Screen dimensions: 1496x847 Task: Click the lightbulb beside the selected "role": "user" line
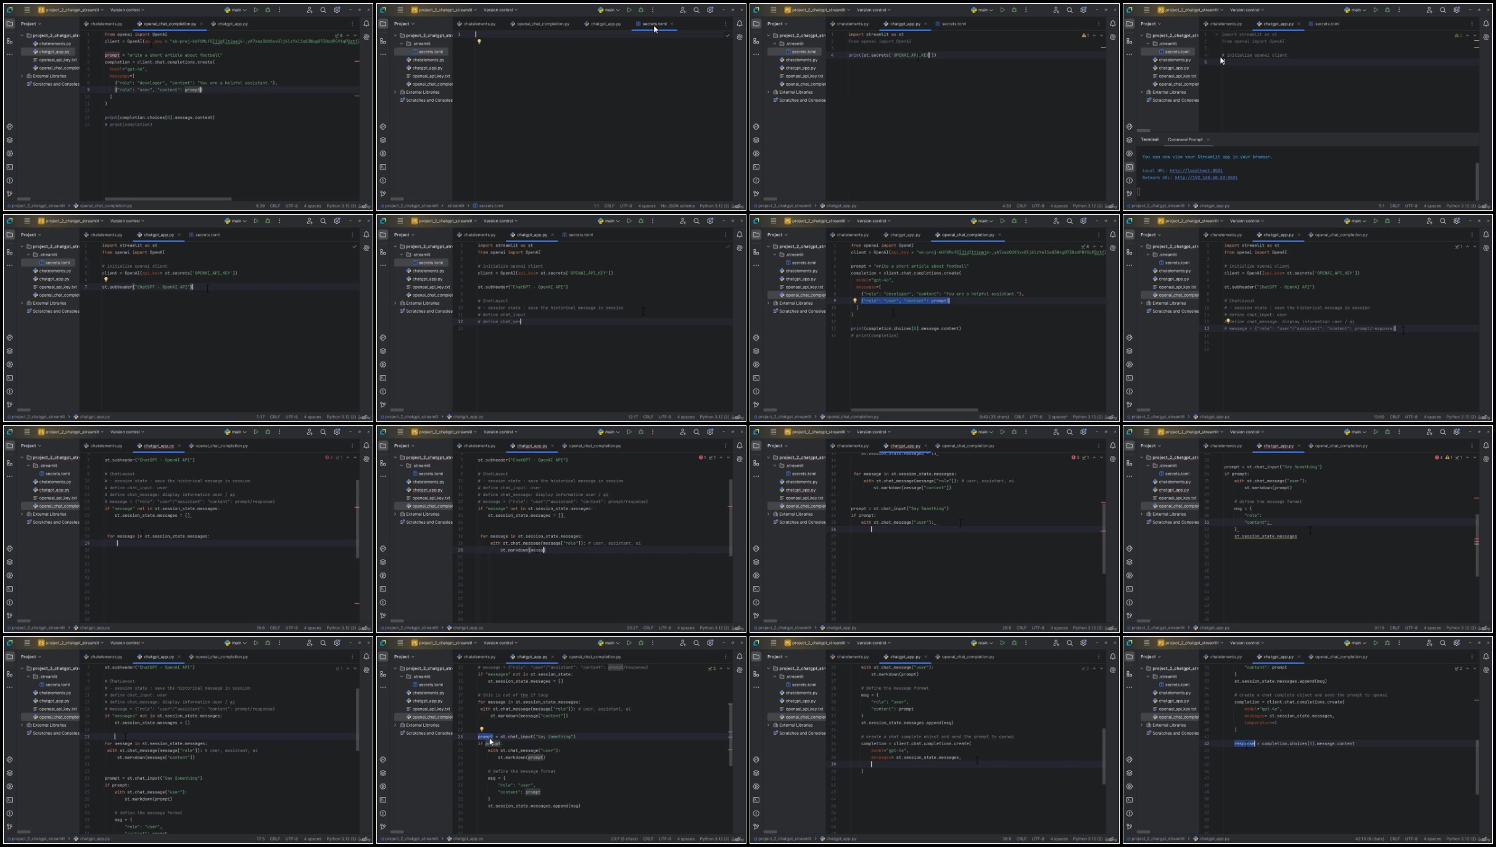click(x=854, y=300)
